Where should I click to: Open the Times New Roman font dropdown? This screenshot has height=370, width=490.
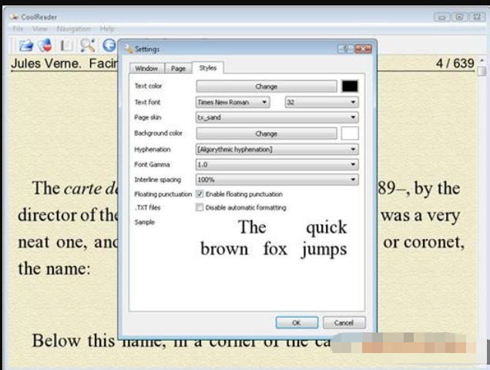click(233, 102)
